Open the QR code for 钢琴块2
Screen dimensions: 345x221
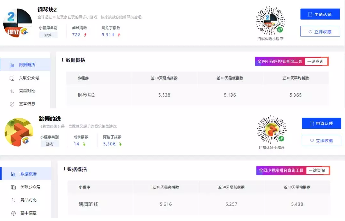pos(270,21)
